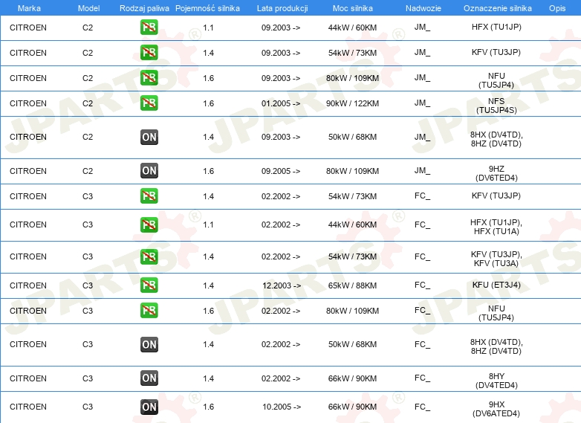Click the FC_ body code in the 9HX row
Screen dimensions: 581x423
point(422,407)
